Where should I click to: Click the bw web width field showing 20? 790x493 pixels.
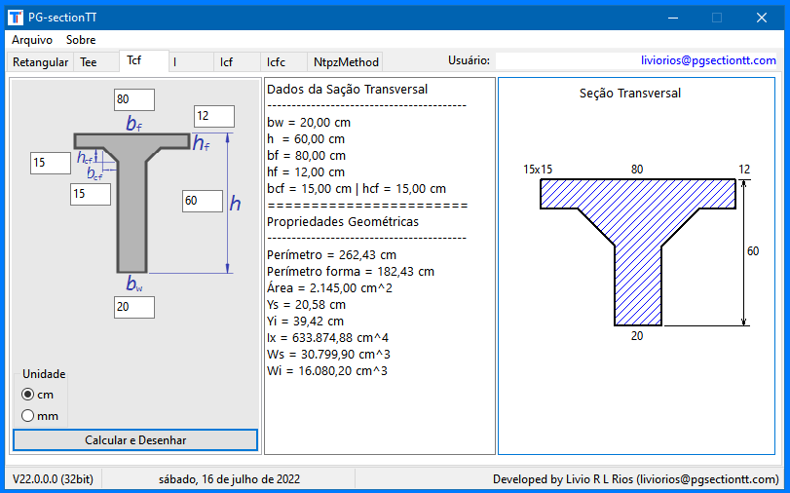tap(134, 307)
